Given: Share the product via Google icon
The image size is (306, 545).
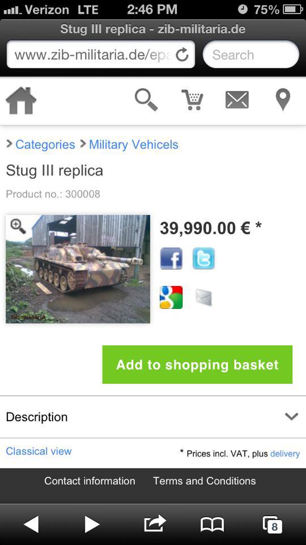Looking at the screenshot, I should 171,297.
